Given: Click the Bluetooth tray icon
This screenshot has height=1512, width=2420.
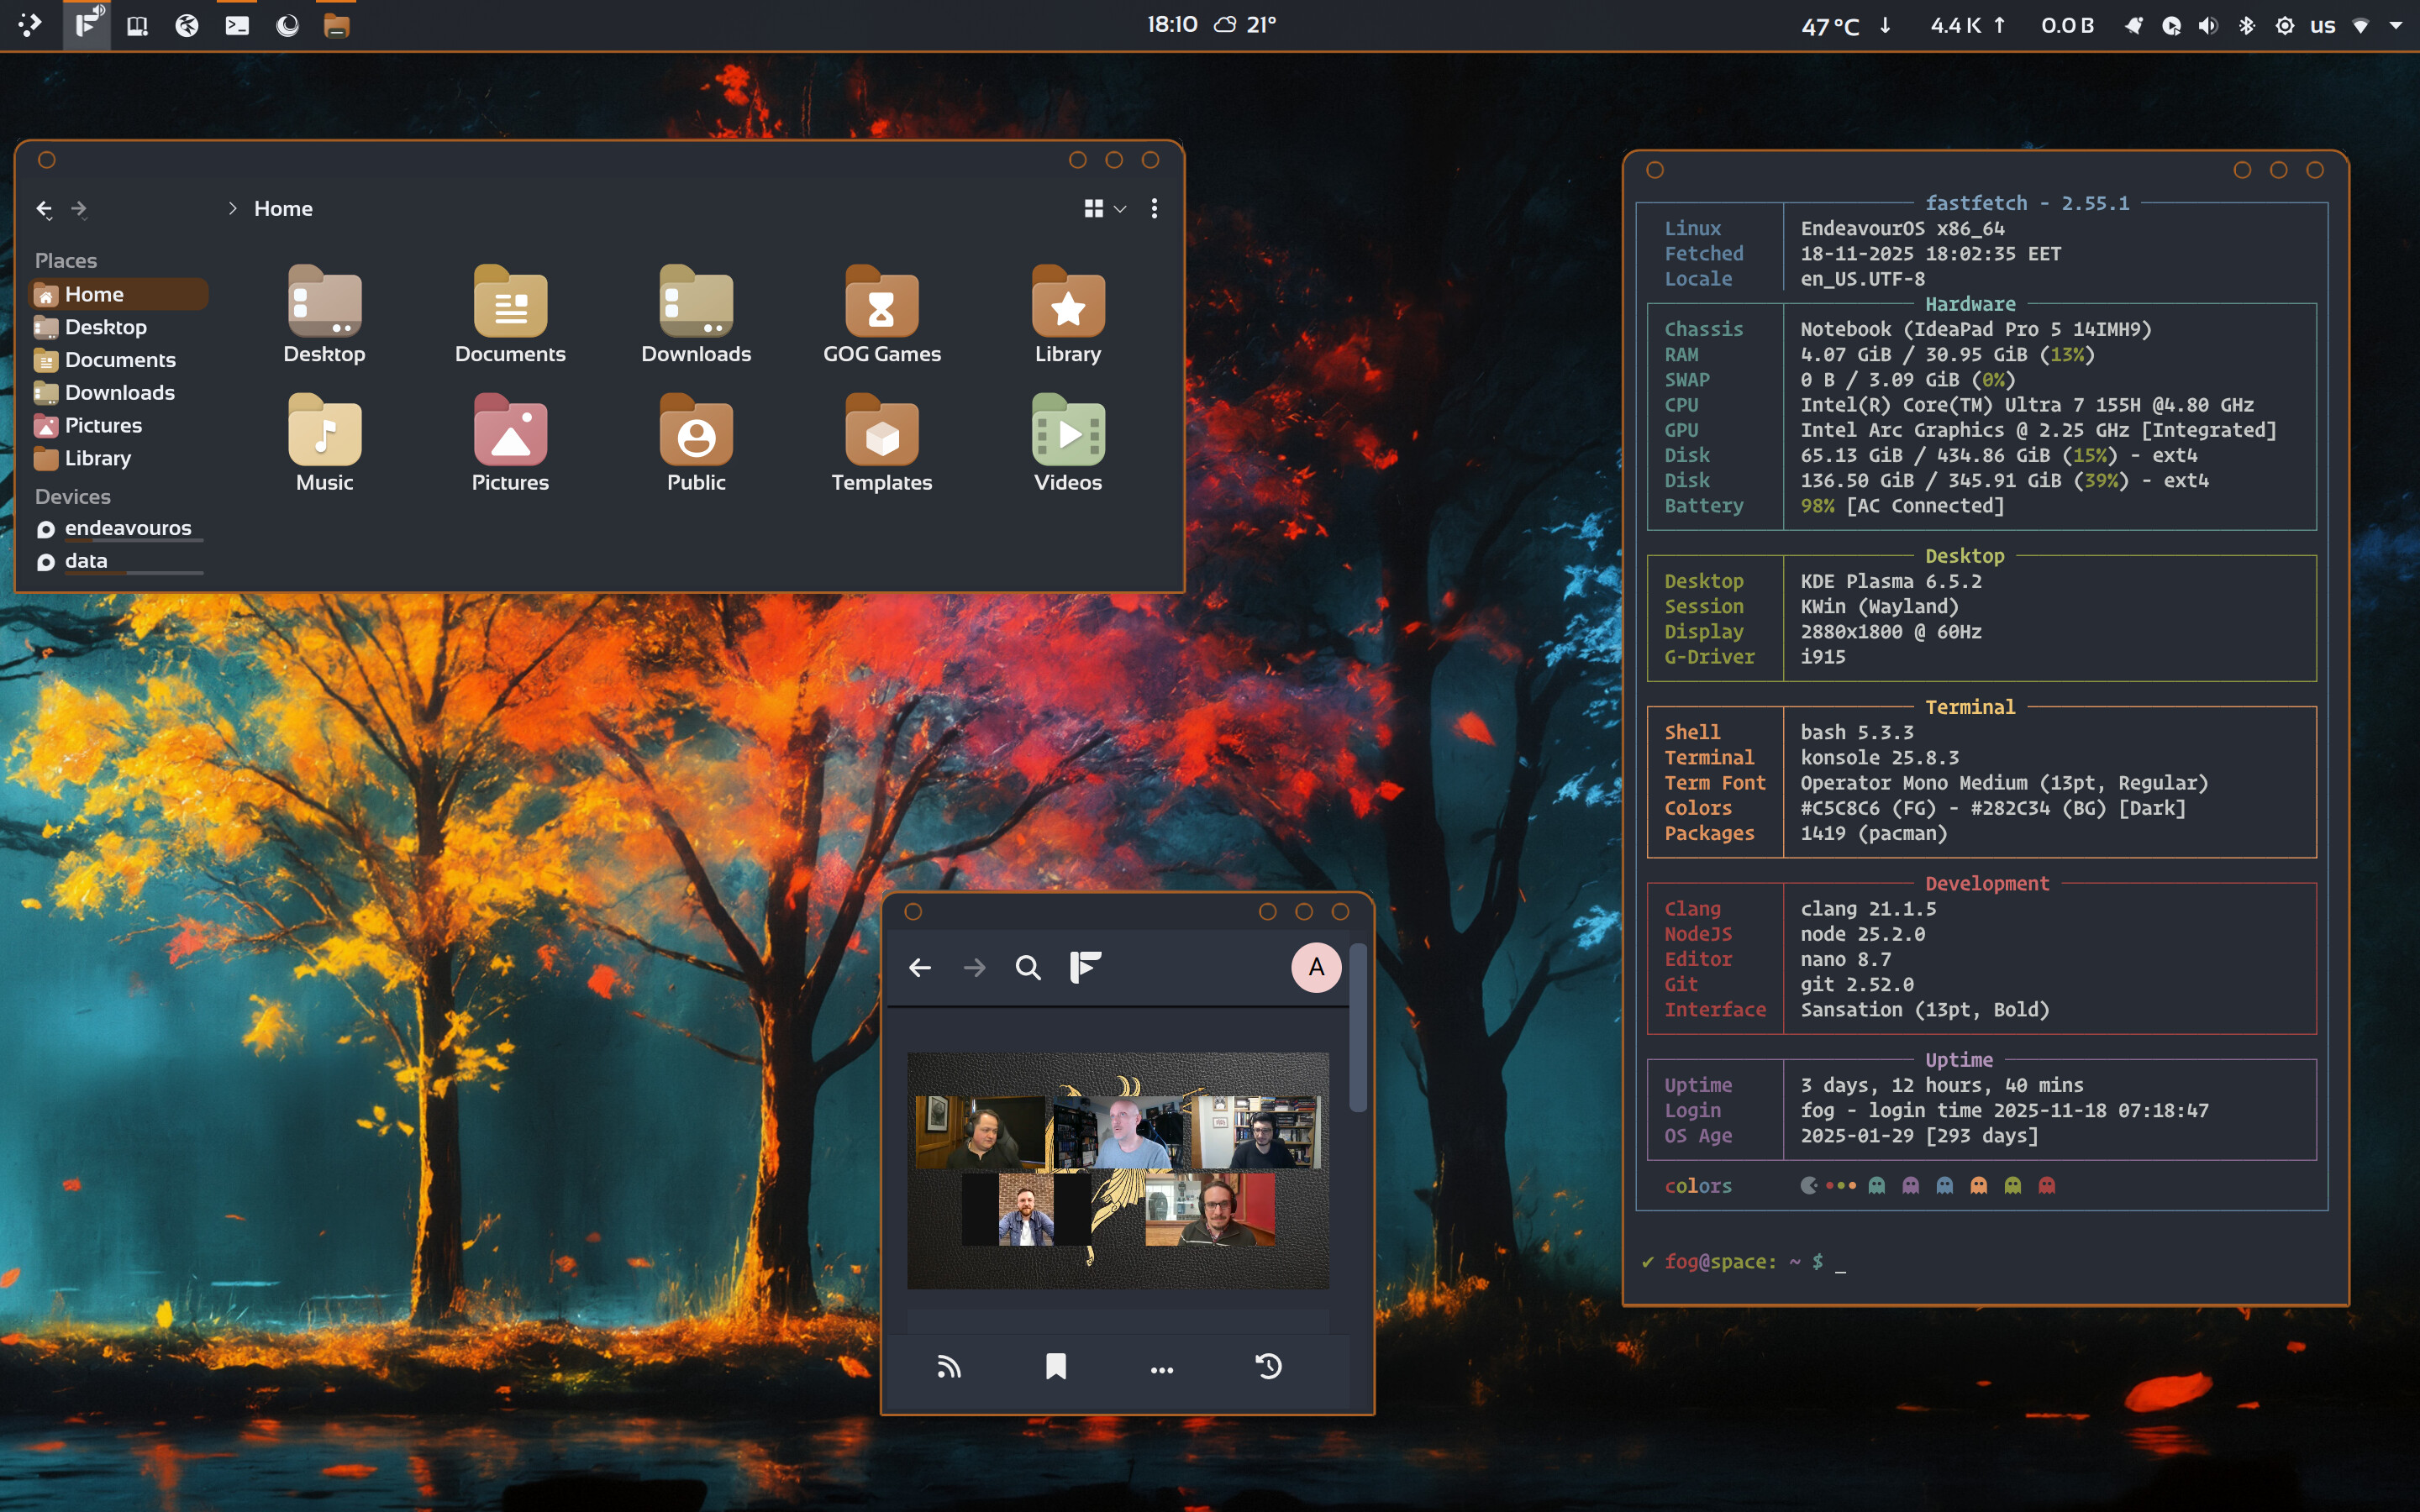Looking at the screenshot, I should [x=2246, y=25].
